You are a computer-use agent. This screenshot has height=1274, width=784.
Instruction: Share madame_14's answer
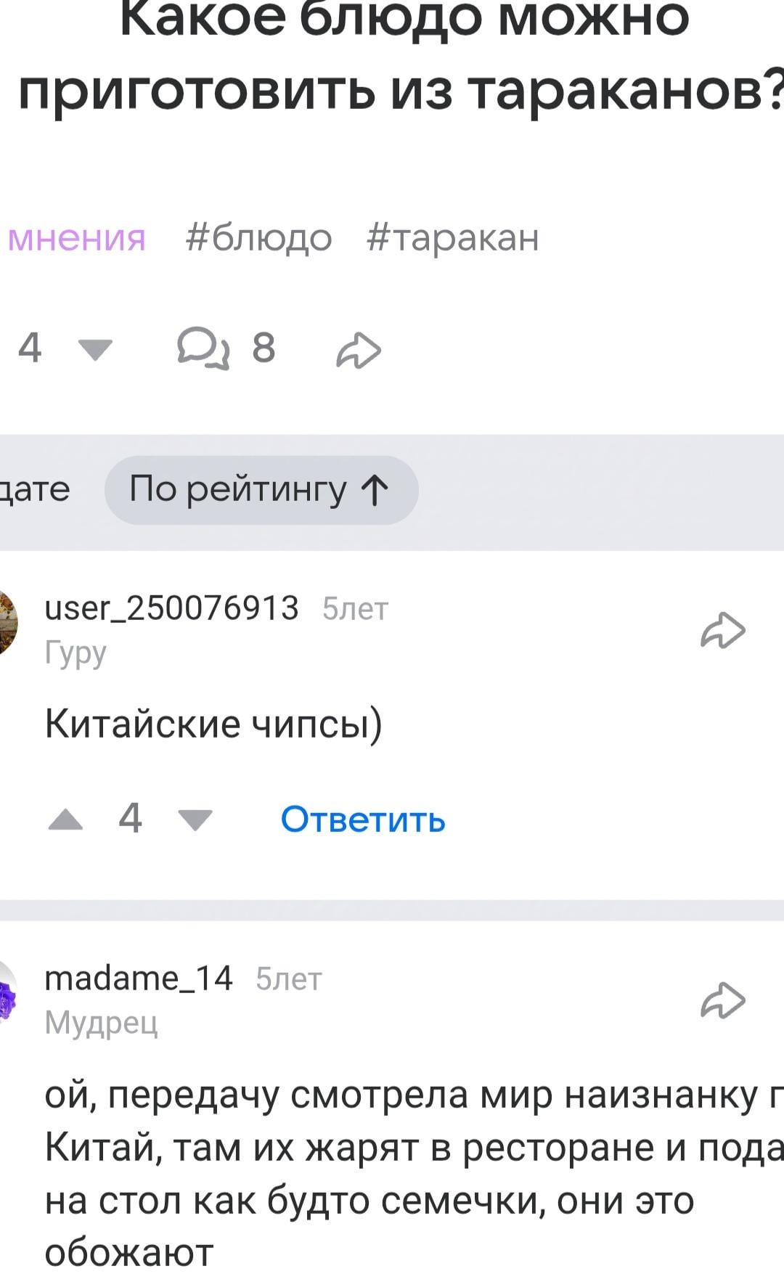click(722, 1000)
